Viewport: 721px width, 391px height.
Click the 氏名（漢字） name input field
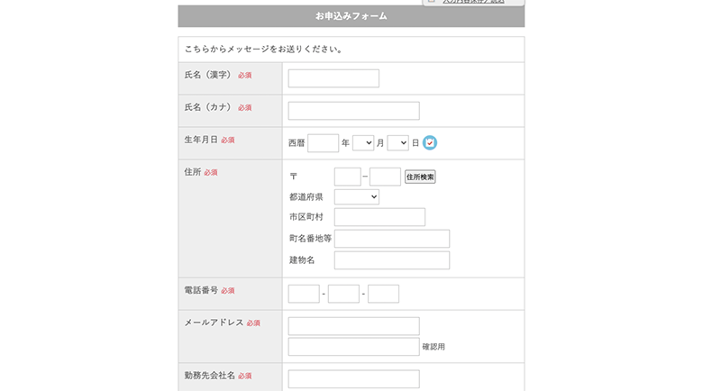pyautogui.click(x=333, y=78)
